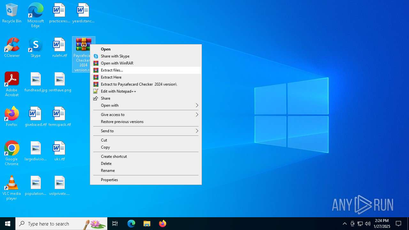Show hidden system tray icons
The height and width of the screenshot is (230, 409).
click(345, 224)
